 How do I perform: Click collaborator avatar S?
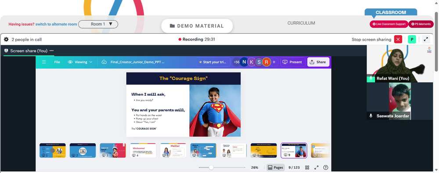click(x=259, y=62)
